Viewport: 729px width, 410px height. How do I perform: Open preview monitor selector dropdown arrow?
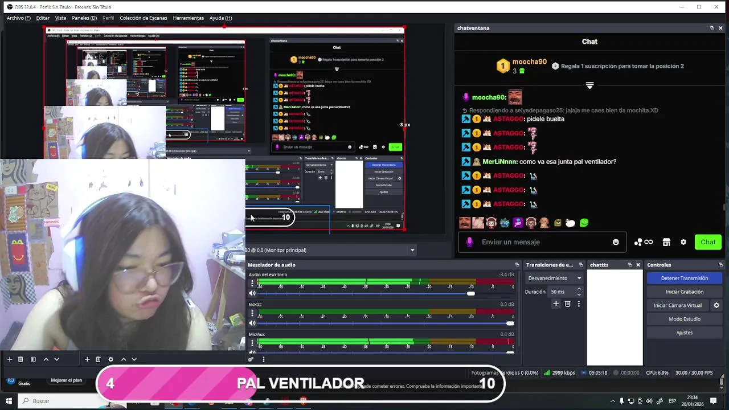click(412, 250)
